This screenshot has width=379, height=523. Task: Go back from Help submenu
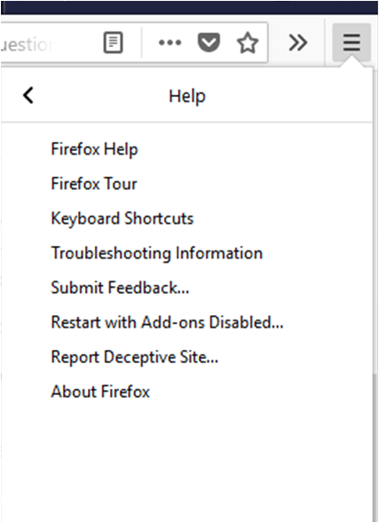(x=28, y=96)
